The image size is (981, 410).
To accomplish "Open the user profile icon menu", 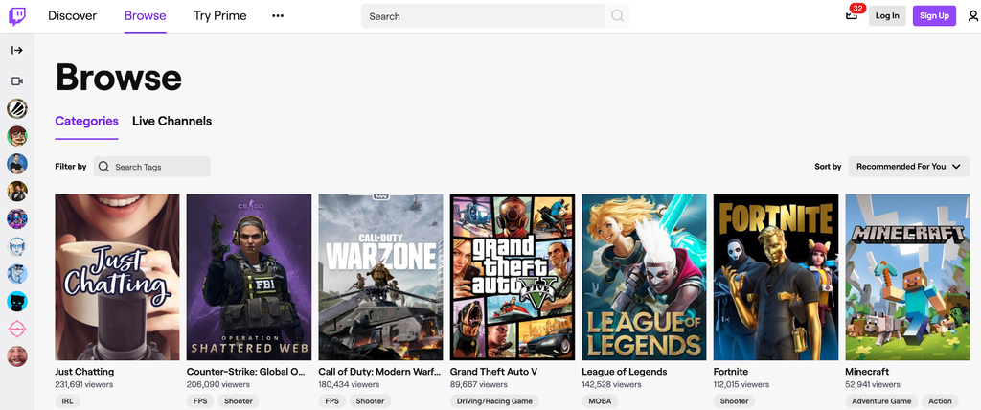I will coord(973,16).
